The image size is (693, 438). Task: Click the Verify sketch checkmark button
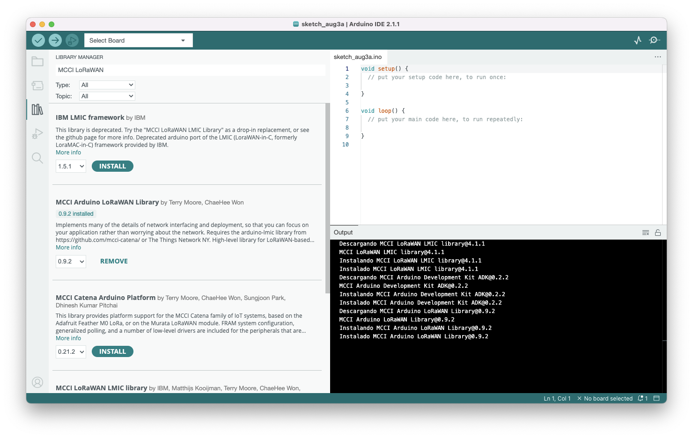[38, 40]
